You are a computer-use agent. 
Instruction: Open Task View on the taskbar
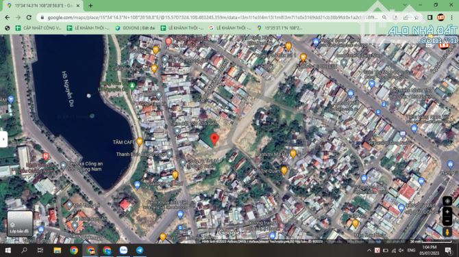click(40, 250)
